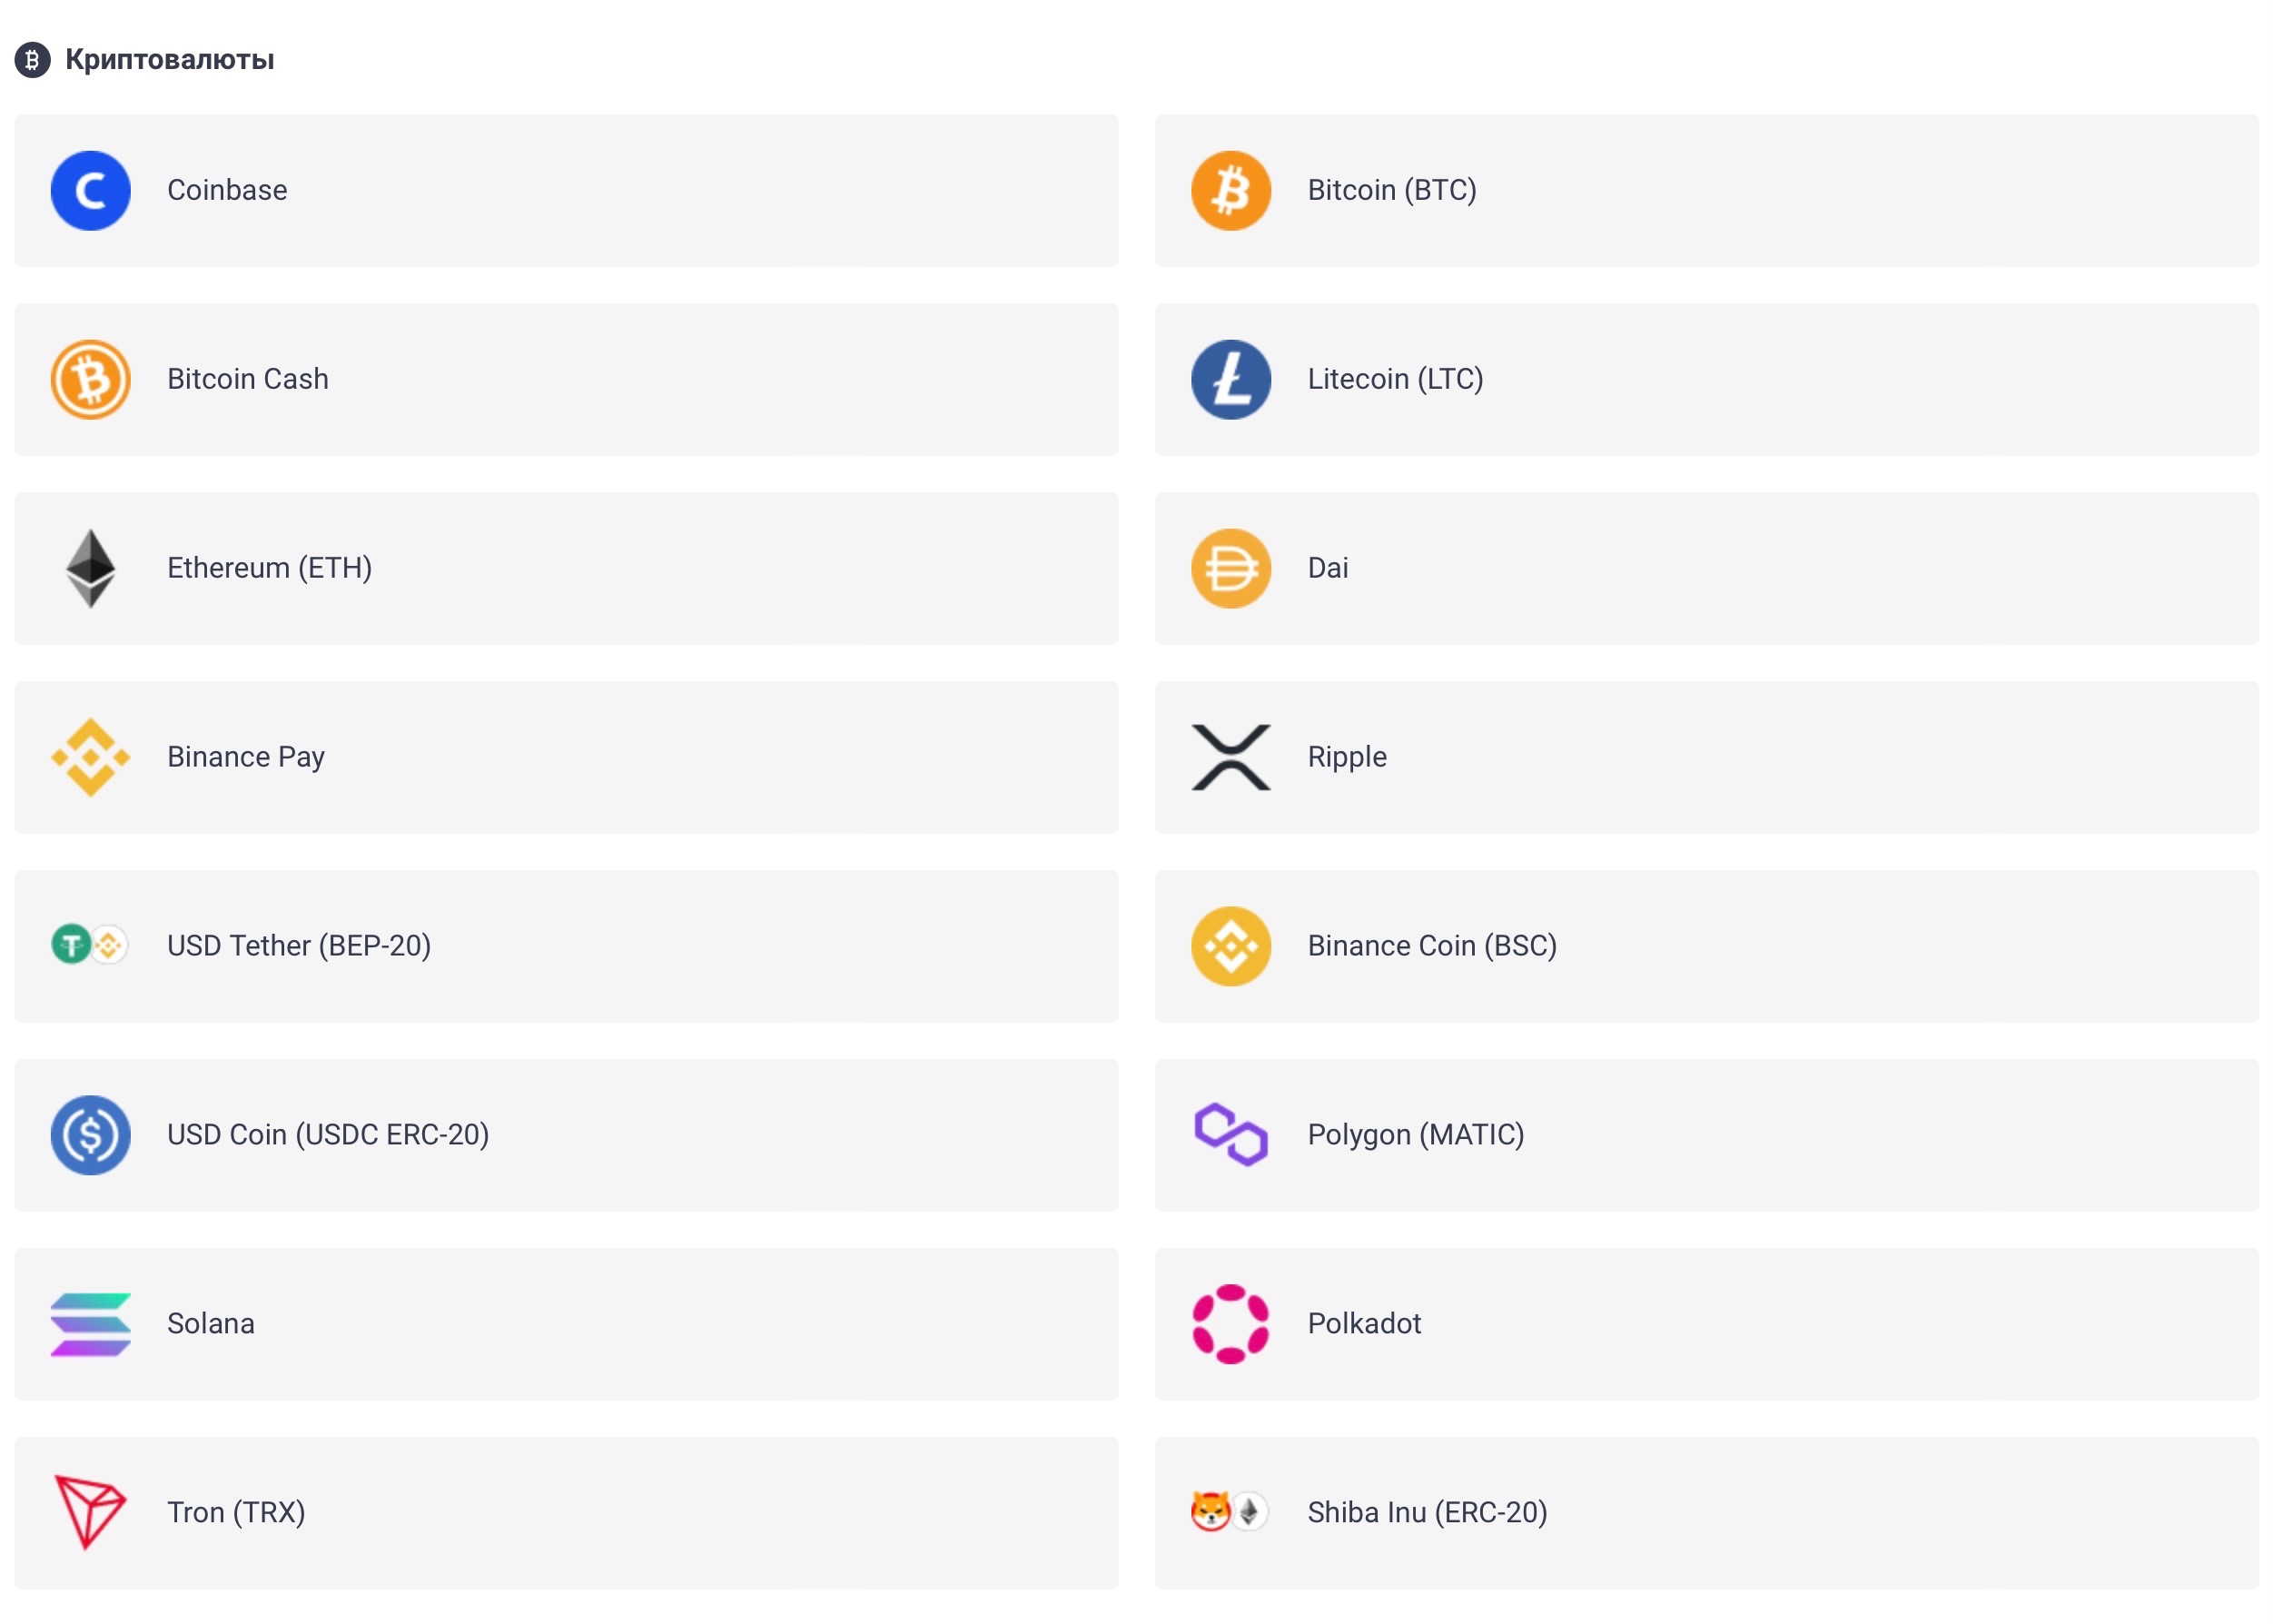Image resolution: width=2273 pixels, height=1624 pixels.
Task: Click the Bitcoin symbol beside Криптовалюты heading
Action: pyautogui.click(x=32, y=60)
